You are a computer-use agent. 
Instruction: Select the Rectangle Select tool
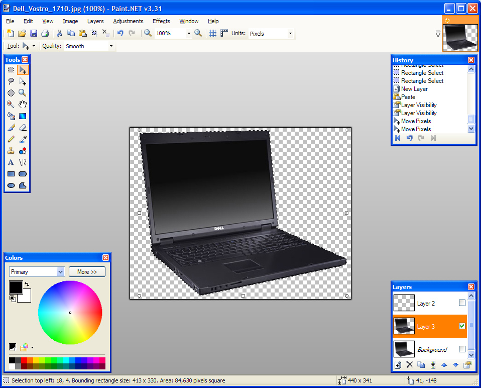point(11,70)
